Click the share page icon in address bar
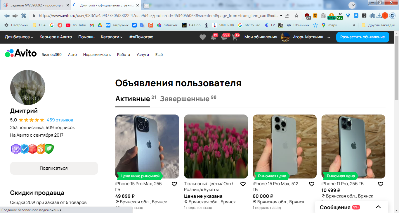 tap(287, 16)
